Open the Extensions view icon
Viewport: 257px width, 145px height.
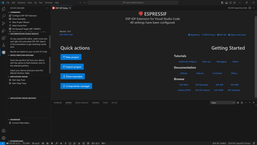(4, 38)
